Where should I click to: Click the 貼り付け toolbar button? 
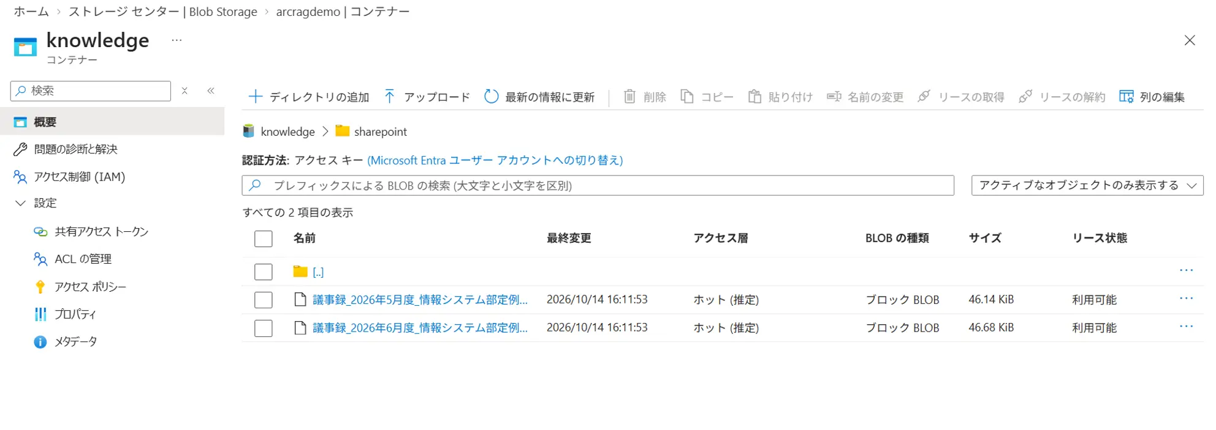(780, 97)
